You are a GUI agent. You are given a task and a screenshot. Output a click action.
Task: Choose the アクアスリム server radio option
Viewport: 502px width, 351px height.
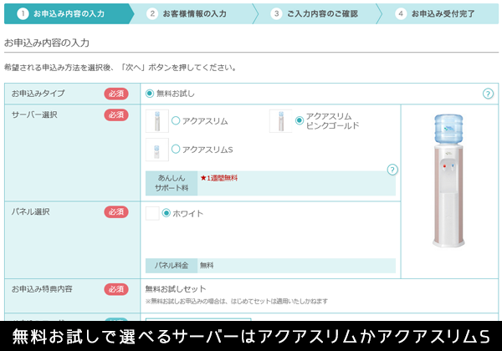pyautogui.click(x=176, y=121)
